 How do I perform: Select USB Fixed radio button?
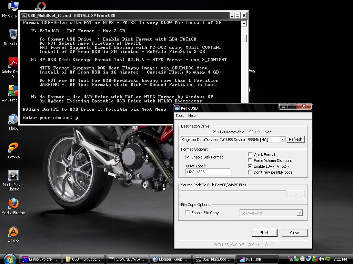[251, 132]
